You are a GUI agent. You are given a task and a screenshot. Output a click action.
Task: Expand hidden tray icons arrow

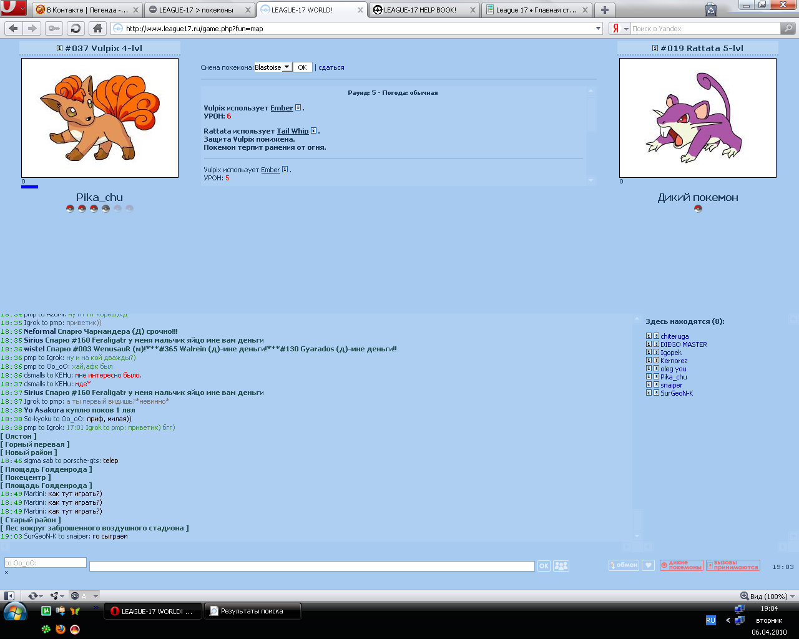(728, 620)
